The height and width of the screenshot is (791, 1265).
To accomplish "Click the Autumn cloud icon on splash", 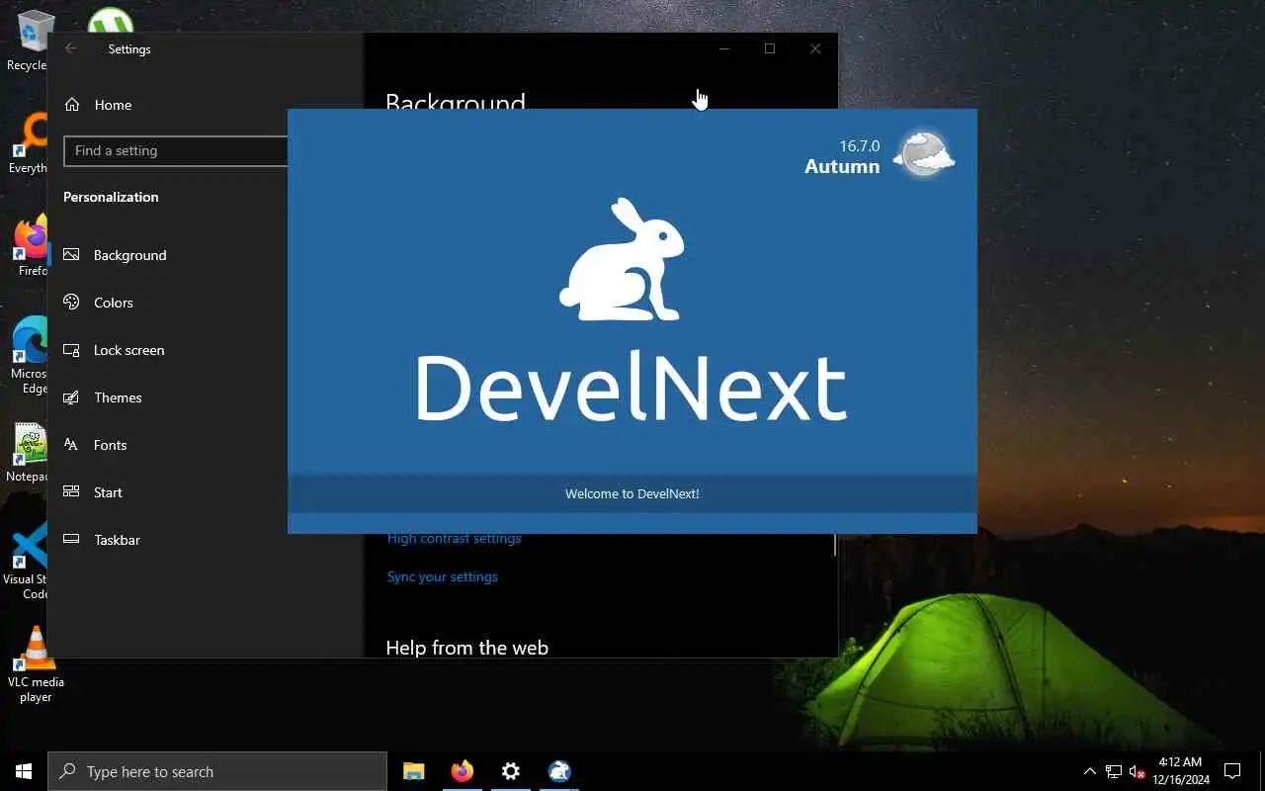I will [924, 153].
